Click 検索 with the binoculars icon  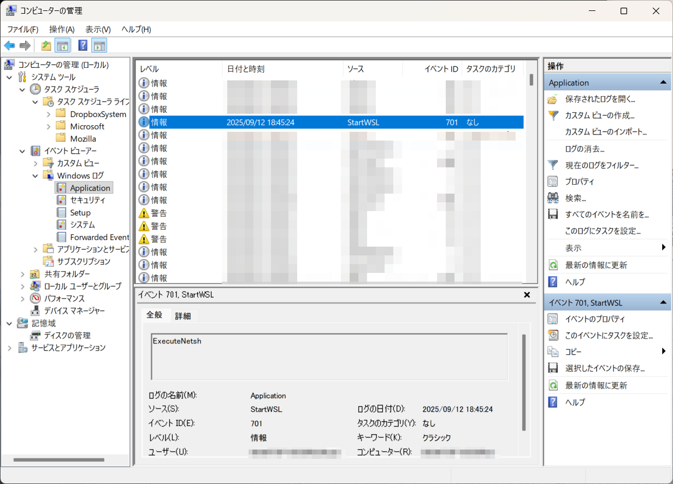pos(576,198)
